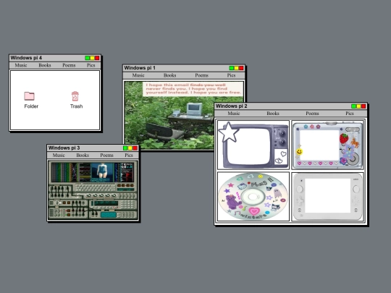Click the Windows pi 4 title bar text
Viewport: 391px width, 293px height.
[x=26, y=58]
